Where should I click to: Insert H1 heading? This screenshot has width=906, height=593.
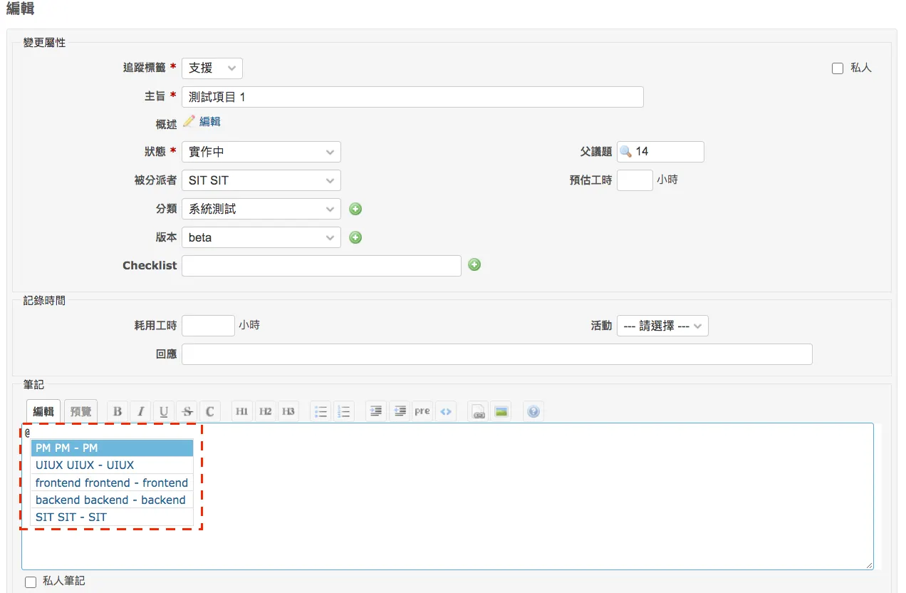coord(242,411)
